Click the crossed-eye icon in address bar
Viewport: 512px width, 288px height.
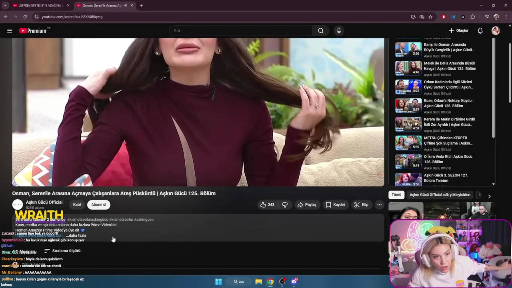coord(422,17)
